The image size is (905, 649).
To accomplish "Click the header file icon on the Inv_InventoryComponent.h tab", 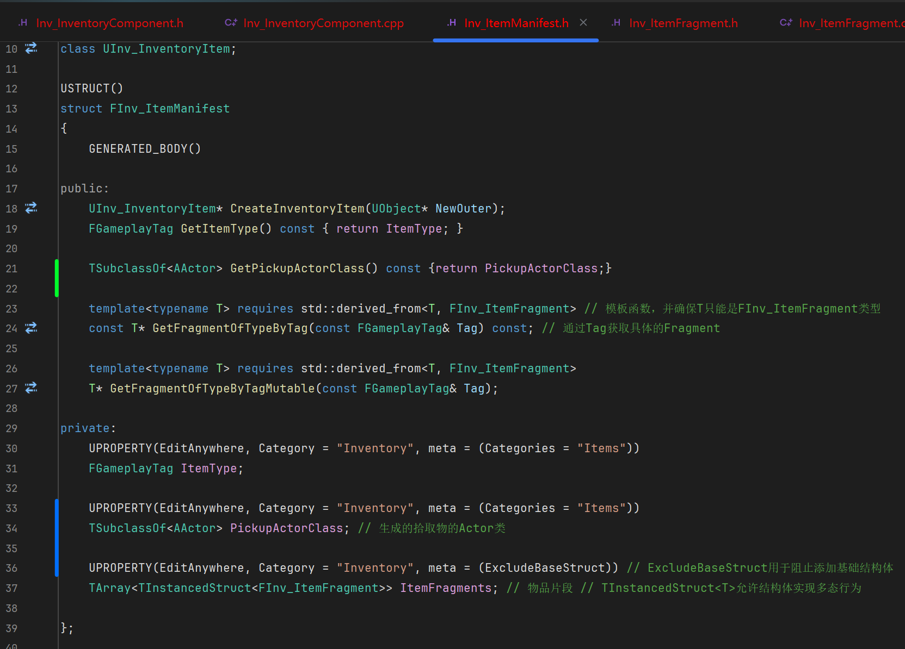I will click(x=23, y=23).
